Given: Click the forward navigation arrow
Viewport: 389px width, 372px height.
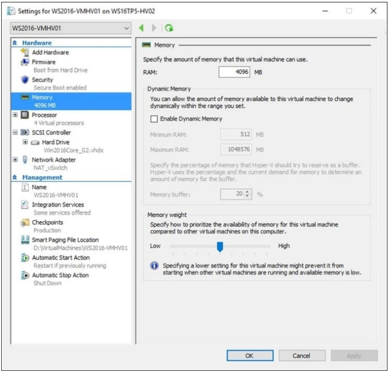Looking at the screenshot, I should pos(154,28).
